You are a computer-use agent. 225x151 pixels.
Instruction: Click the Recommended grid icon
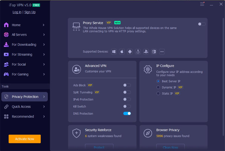6,117
